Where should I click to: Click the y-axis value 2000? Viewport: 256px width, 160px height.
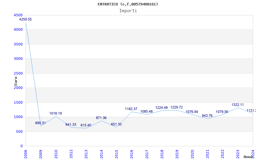click(x=18, y=88)
